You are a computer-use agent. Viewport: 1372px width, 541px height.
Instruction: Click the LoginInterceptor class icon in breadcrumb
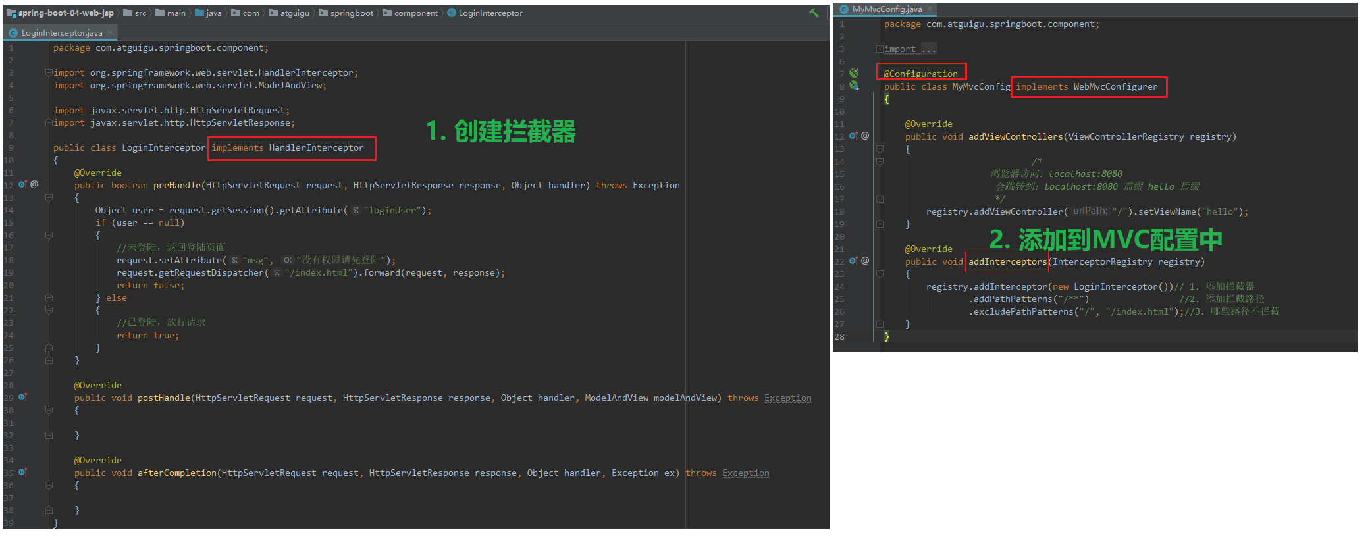click(452, 13)
